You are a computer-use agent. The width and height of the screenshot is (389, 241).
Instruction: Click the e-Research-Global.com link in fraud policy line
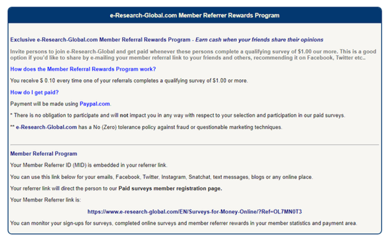[x=46, y=127]
